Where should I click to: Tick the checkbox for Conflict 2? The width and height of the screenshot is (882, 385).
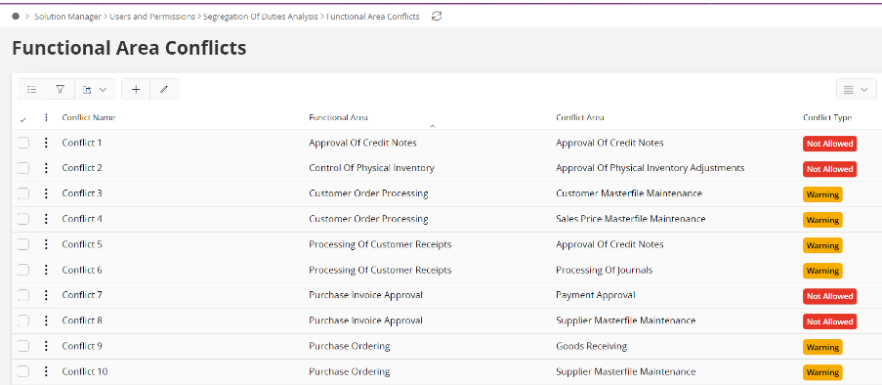click(x=23, y=168)
